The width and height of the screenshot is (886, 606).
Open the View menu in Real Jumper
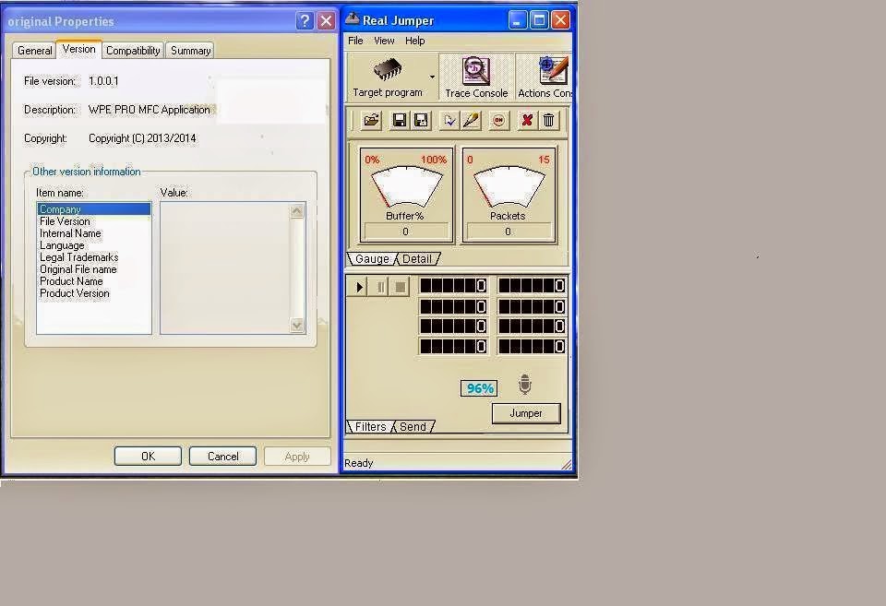(384, 41)
